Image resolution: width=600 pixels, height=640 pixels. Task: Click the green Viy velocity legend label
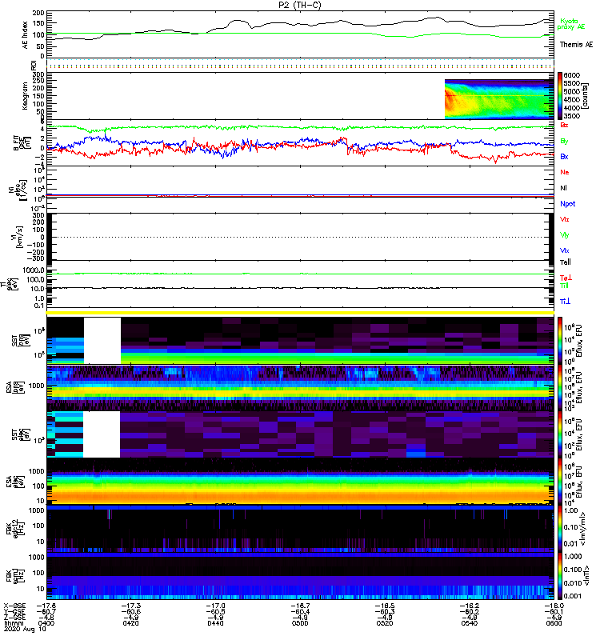click(x=565, y=234)
